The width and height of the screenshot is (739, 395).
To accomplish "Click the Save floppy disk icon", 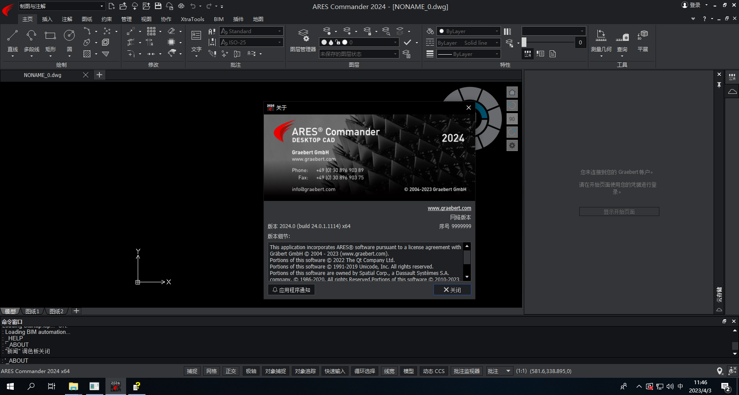I will point(158,6).
